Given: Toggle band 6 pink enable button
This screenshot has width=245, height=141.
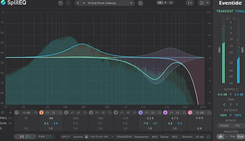Looking at the screenshot, I should [165, 113].
